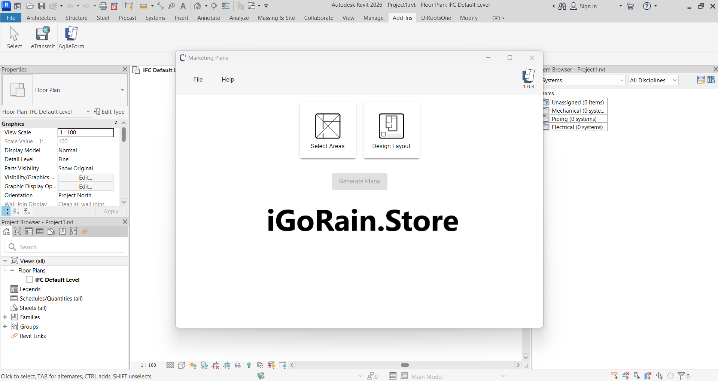Switch to the Architecture ribbon tab
This screenshot has width=718, height=381.
tap(42, 18)
